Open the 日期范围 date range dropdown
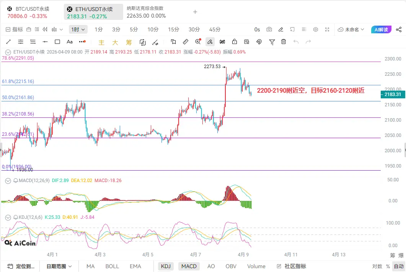 click(x=59, y=266)
